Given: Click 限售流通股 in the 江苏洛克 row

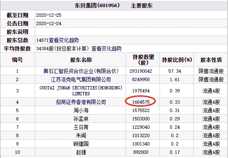Looking at the screenshot, I should coord(211,79).
